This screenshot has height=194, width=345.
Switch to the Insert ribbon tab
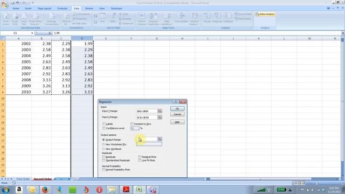[28, 9]
